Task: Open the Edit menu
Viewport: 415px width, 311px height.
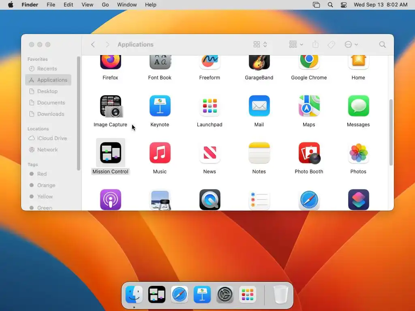Action: point(68,5)
